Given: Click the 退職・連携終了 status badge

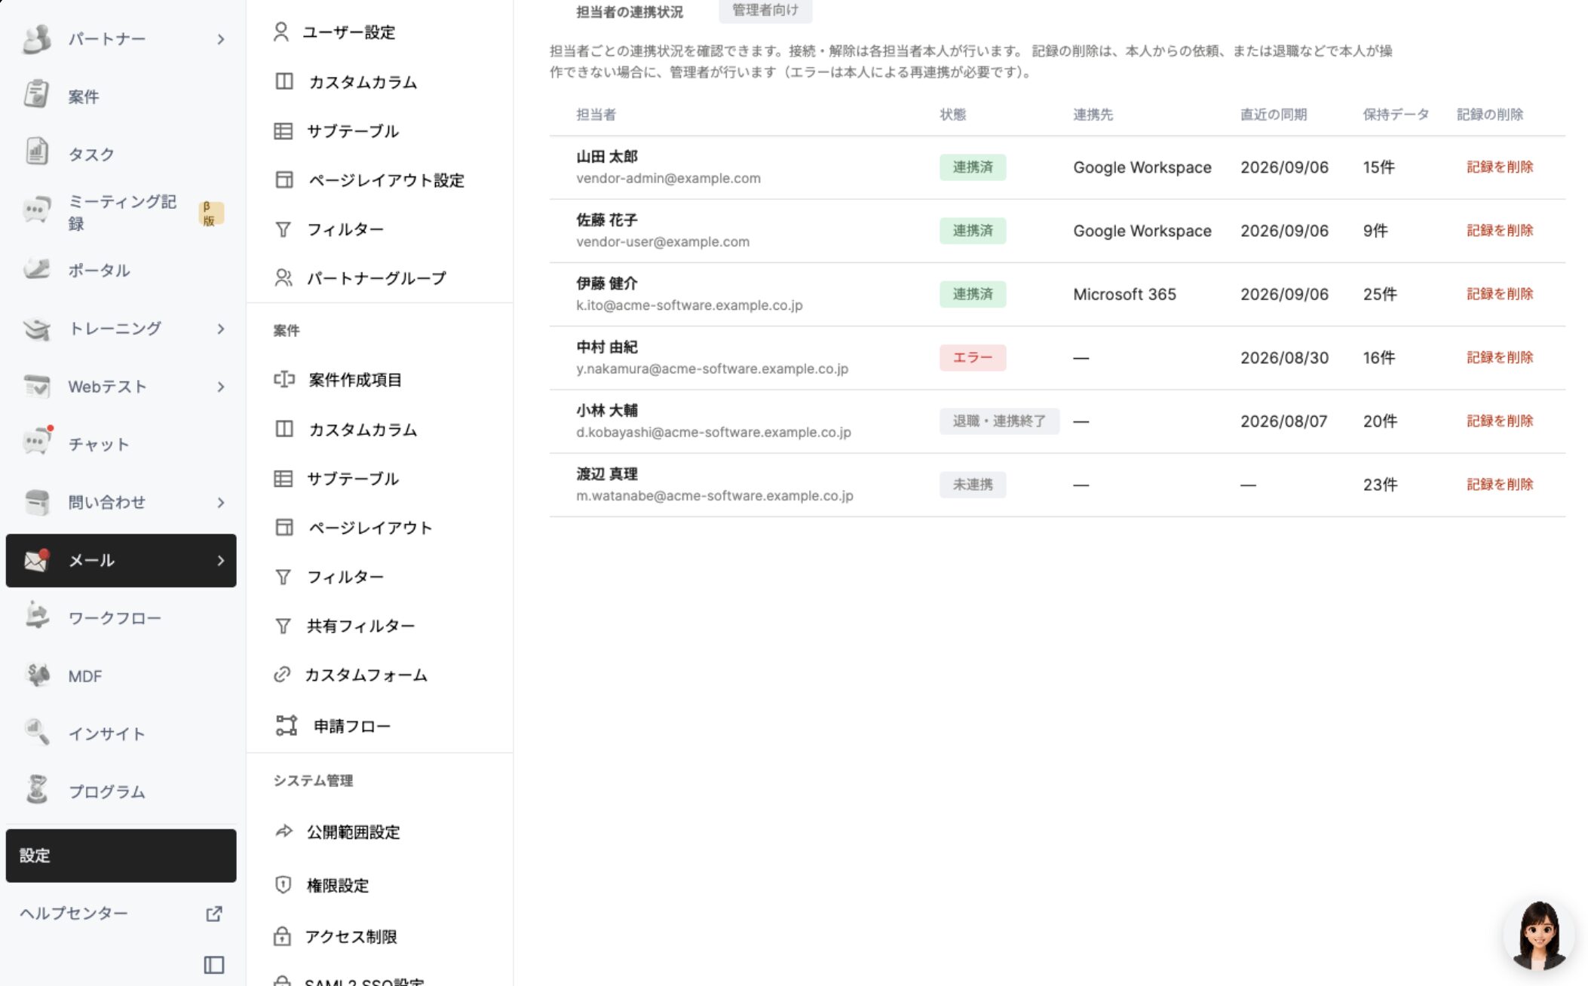Looking at the screenshot, I should pos(998,421).
